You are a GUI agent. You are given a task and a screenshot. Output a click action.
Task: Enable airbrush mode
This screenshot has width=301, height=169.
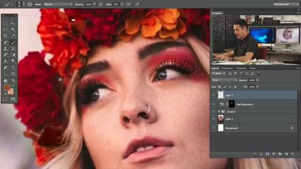tap(128, 4)
